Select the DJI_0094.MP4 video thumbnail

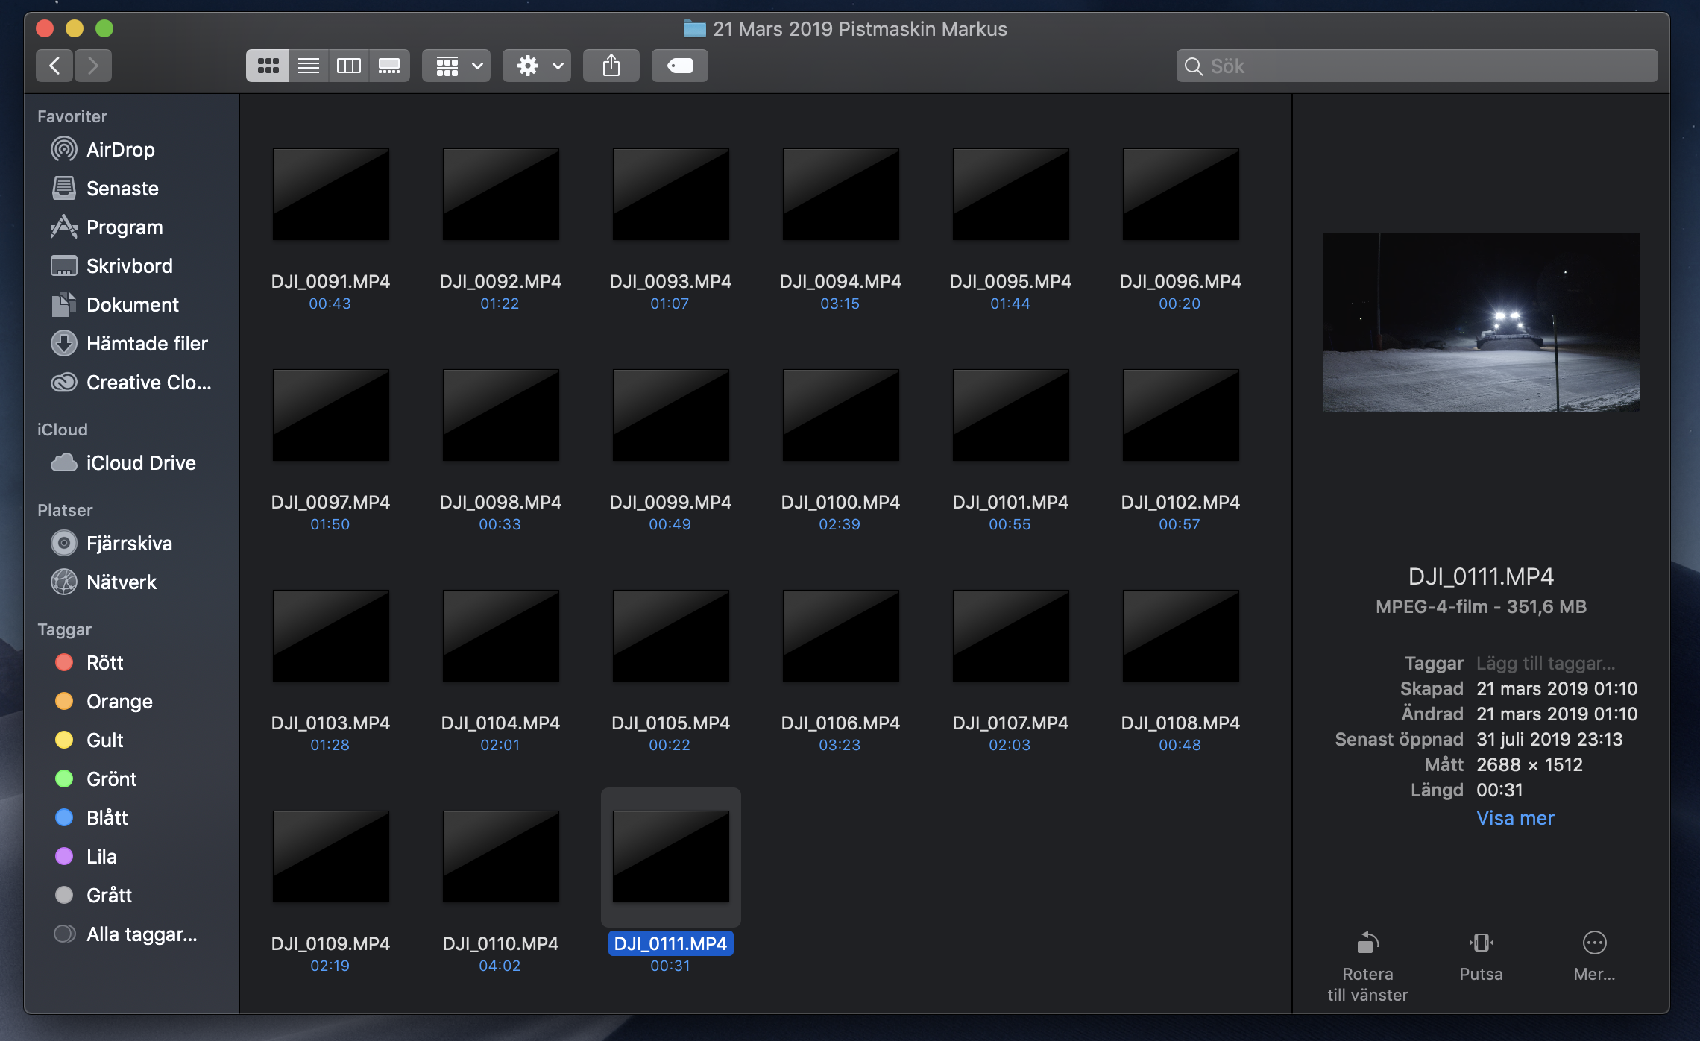(x=840, y=195)
